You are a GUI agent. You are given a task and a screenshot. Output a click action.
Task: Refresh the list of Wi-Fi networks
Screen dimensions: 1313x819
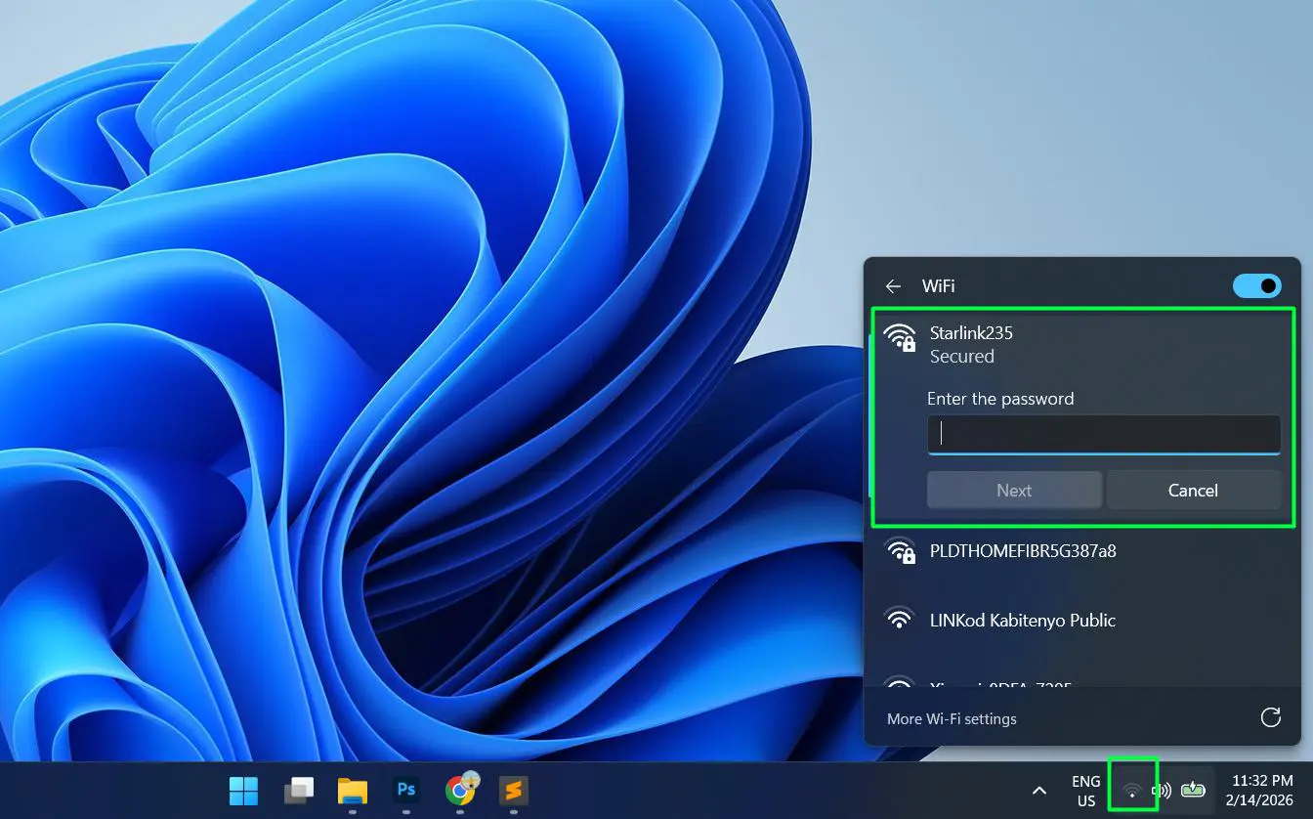coord(1271,716)
